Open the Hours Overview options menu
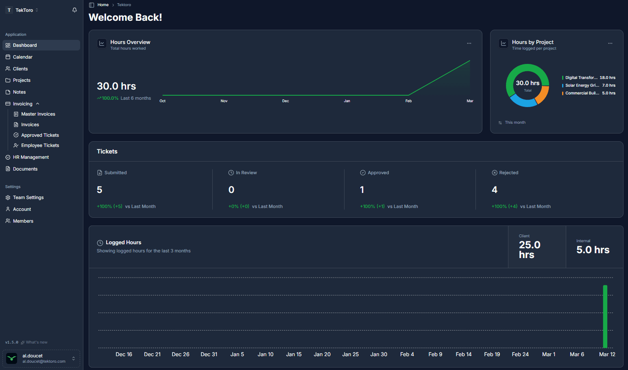 click(469, 43)
